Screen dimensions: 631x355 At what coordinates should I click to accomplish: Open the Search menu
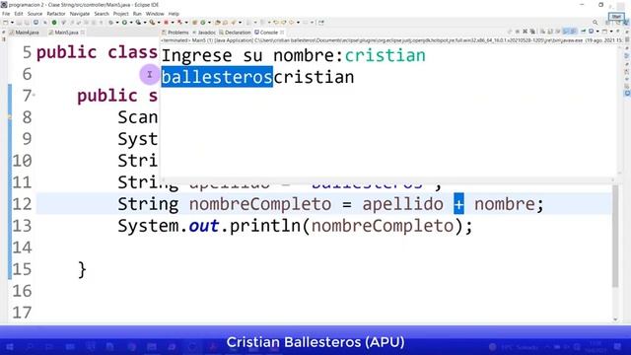(x=102, y=14)
